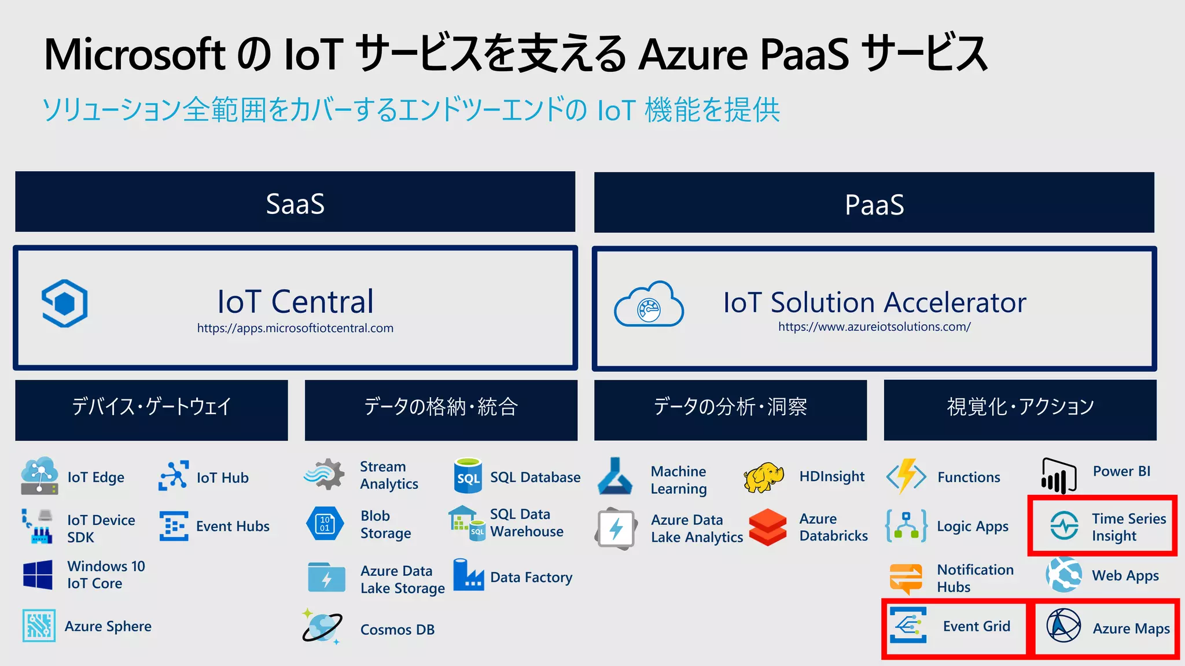Click the IoT Edge icon
Screen dimensions: 1185x666
pos(39,476)
